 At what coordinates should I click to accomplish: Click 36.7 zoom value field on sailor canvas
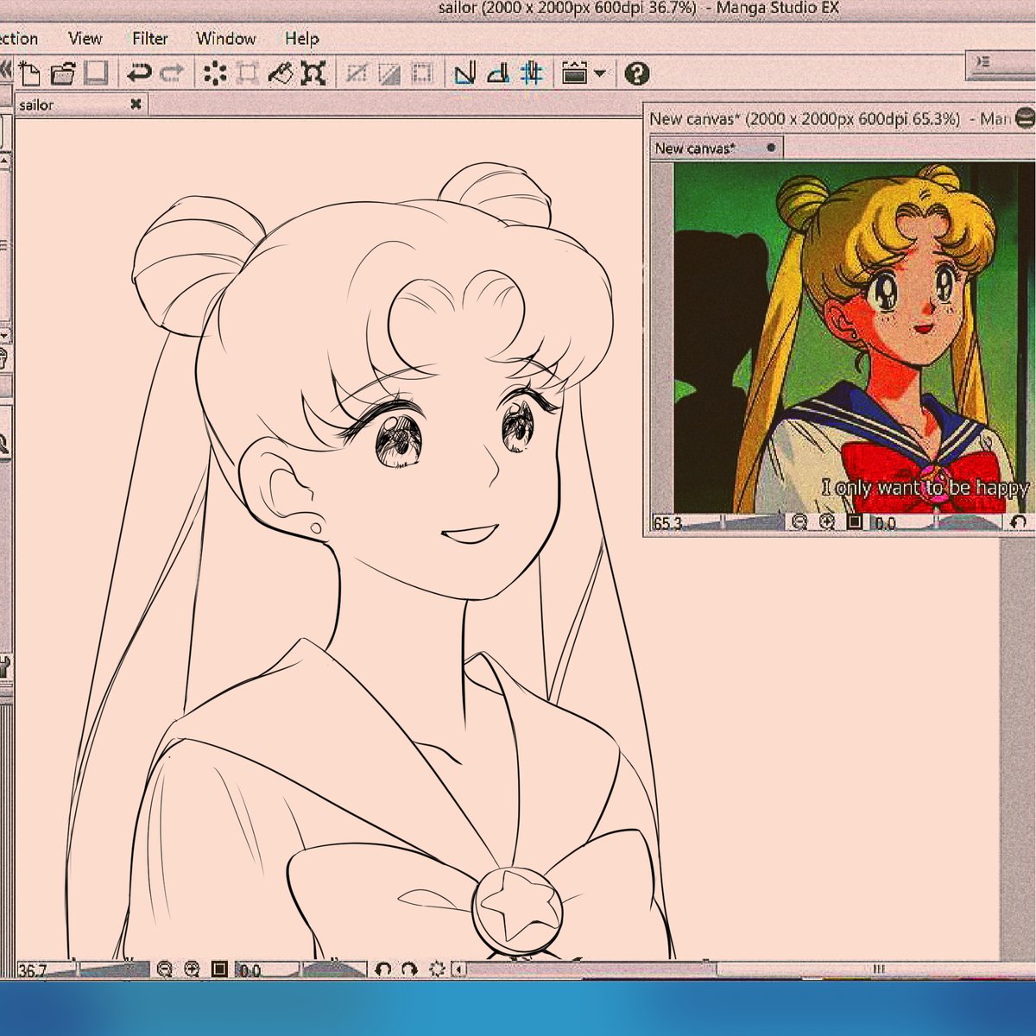pos(32,970)
